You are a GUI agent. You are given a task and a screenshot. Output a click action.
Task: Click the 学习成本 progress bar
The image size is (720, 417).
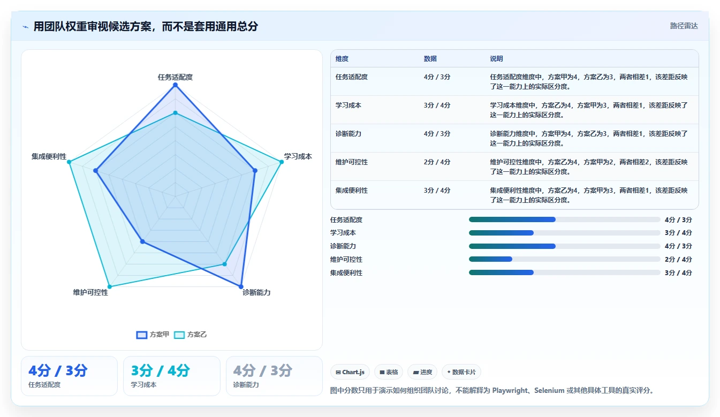(x=565, y=233)
